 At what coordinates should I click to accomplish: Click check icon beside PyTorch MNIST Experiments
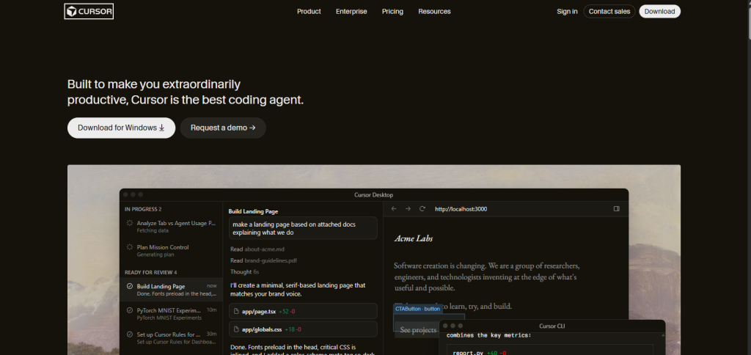coord(129,310)
